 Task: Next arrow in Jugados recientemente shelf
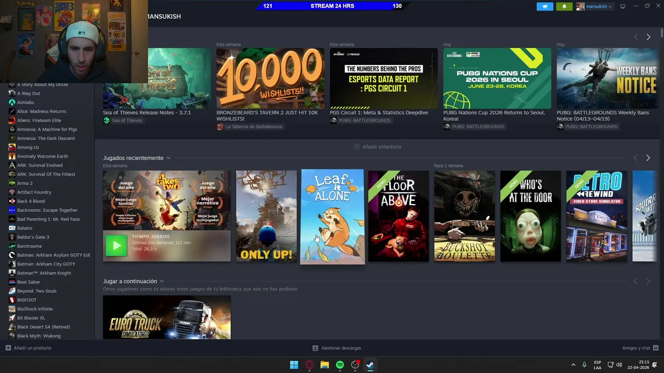click(648, 158)
